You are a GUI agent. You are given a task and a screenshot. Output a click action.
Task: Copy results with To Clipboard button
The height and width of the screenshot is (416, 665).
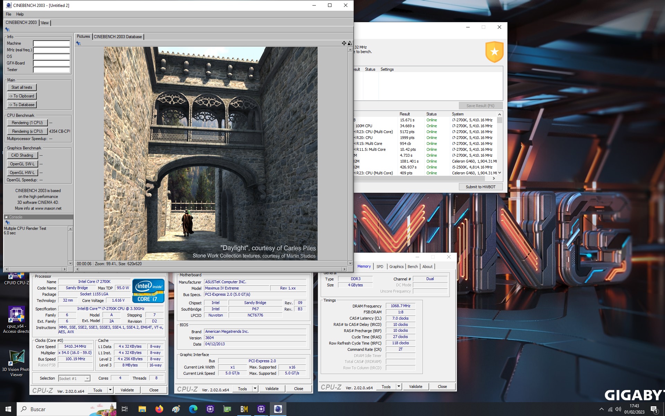click(22, 96)
